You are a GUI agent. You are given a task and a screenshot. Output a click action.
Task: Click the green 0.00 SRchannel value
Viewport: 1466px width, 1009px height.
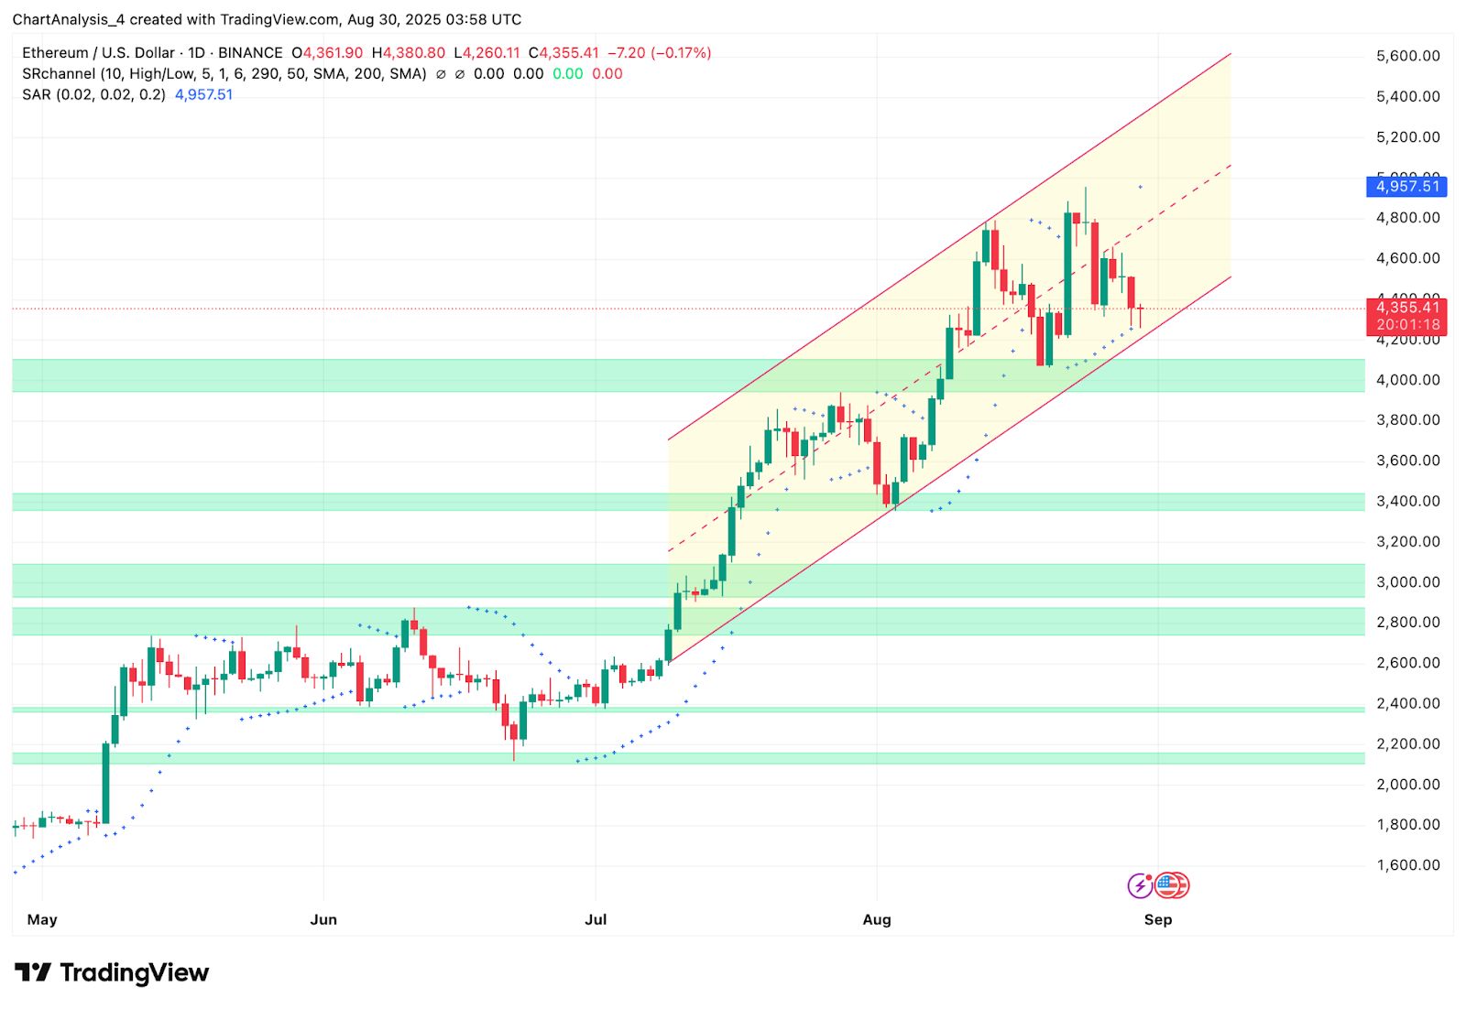click(x=567, y=74)
